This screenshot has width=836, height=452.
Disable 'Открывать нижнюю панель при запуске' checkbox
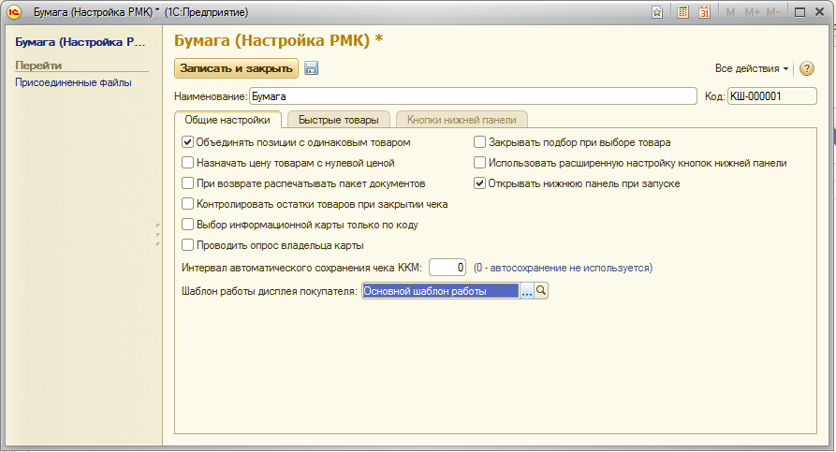[x=480, y=183]
